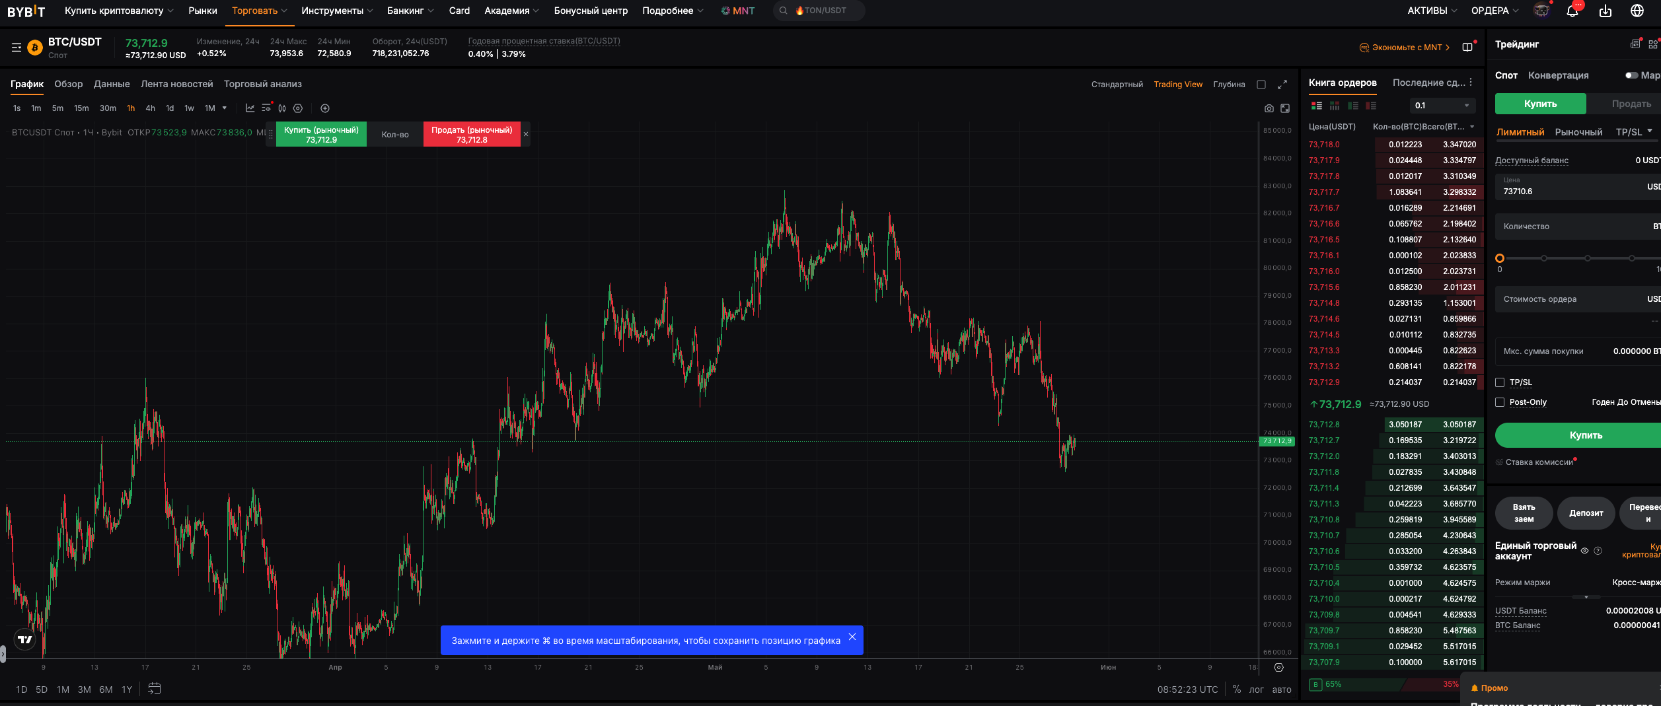Open the user profile avatar

1541,11
